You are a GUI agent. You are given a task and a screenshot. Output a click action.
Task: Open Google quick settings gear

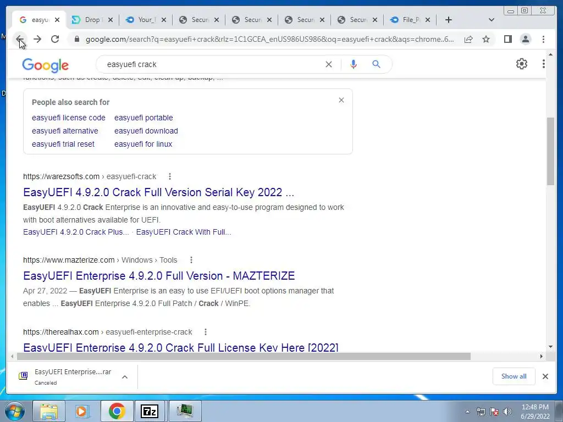coord(521,64)
